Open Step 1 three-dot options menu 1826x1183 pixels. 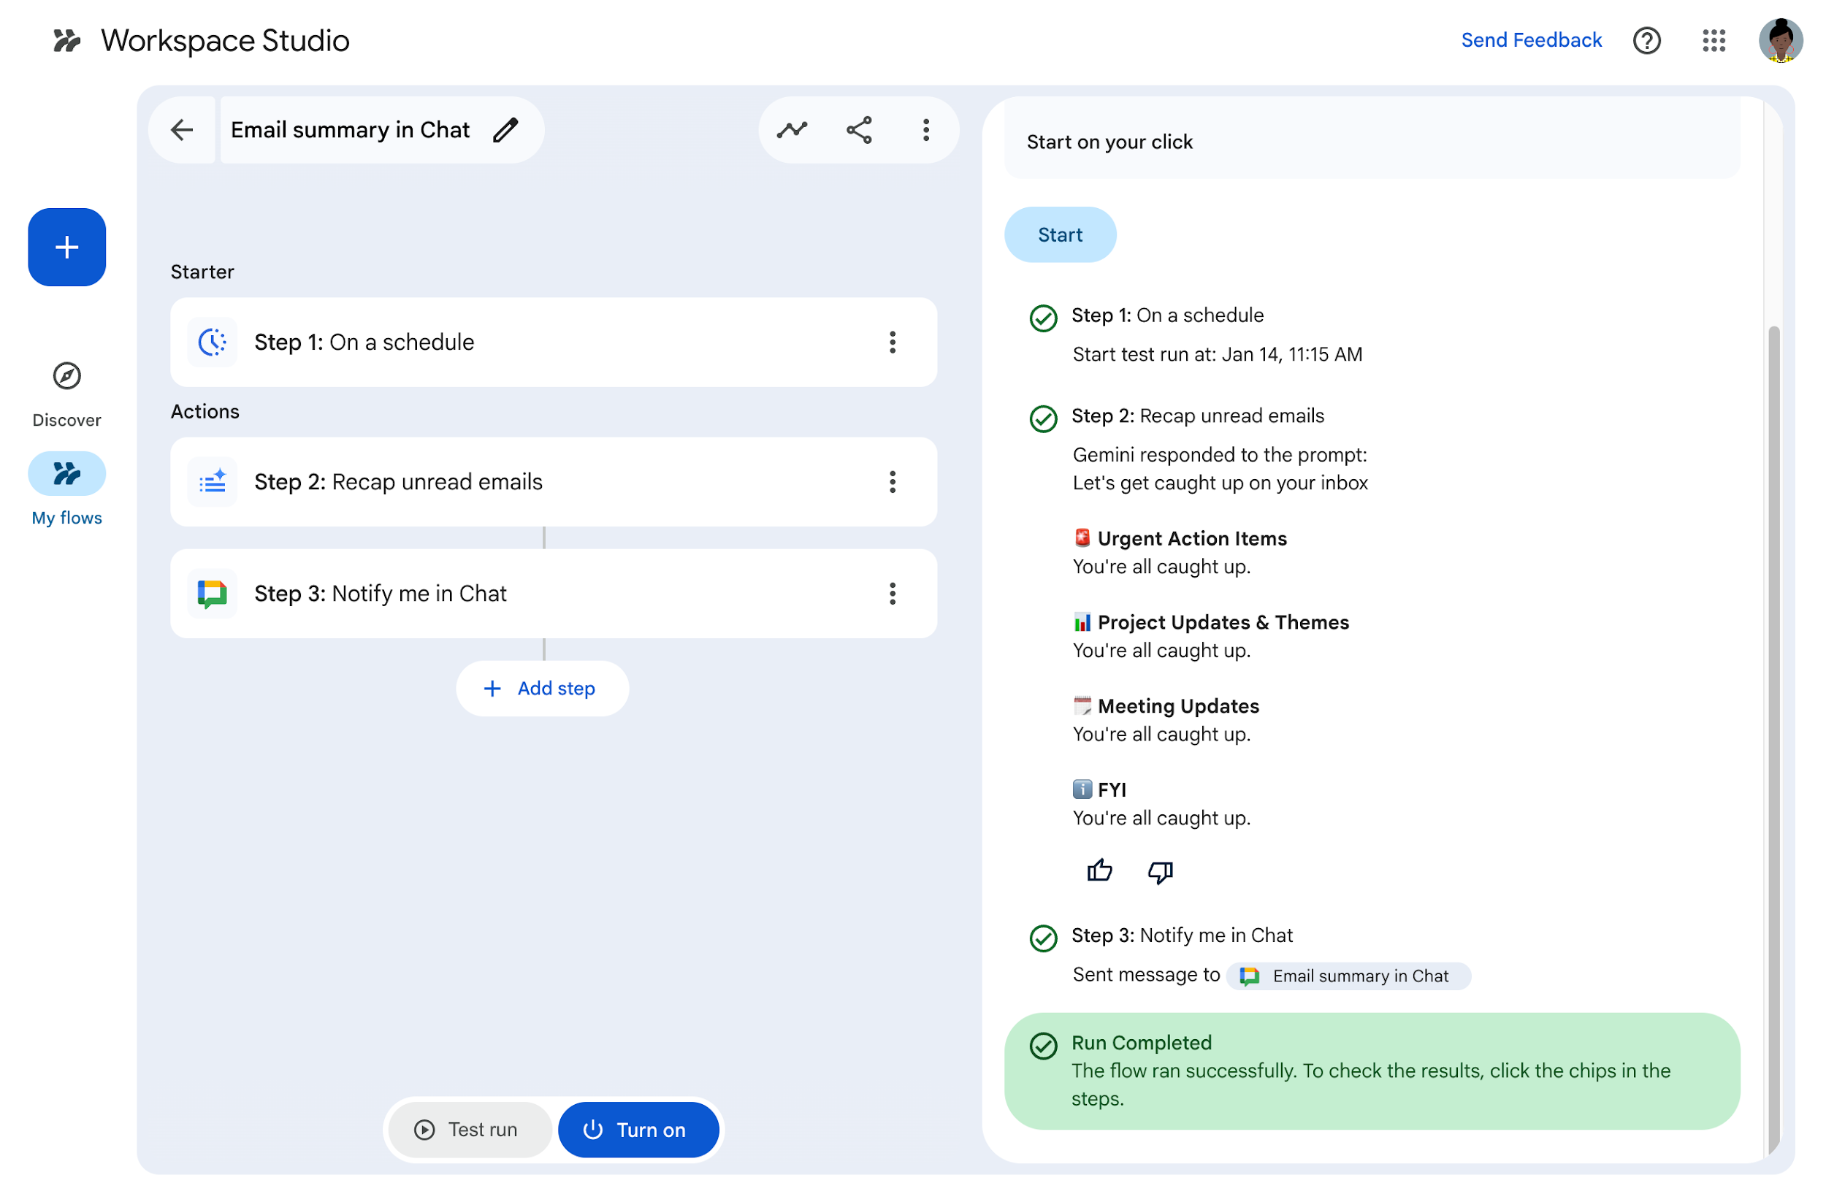[893, 342]
